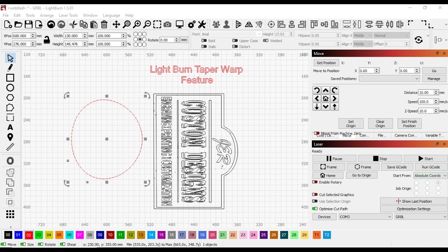
Task: Pick the red 02 layer color swatch
Action: (x=29, y=235)
